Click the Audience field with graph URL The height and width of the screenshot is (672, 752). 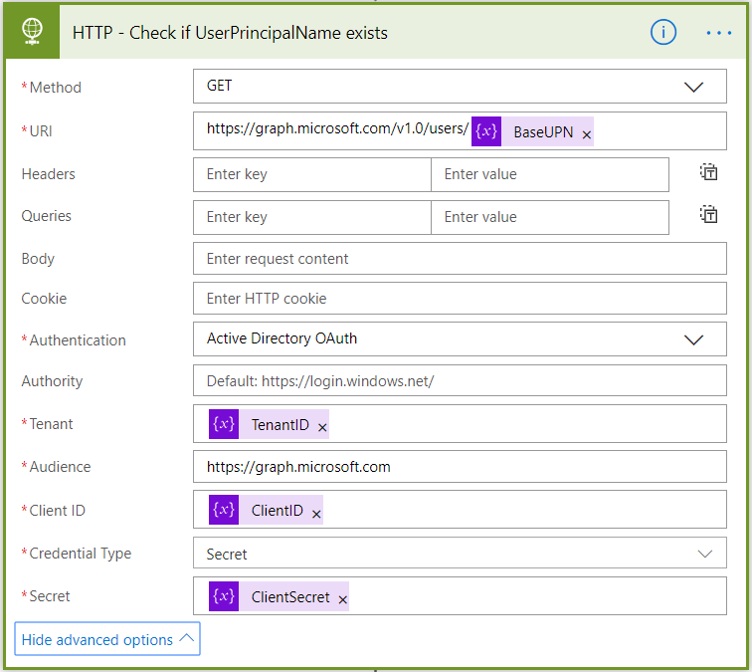460,467
